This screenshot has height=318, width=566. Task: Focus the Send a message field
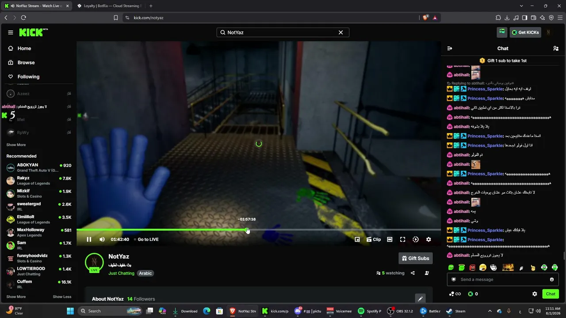click(503, 280)
